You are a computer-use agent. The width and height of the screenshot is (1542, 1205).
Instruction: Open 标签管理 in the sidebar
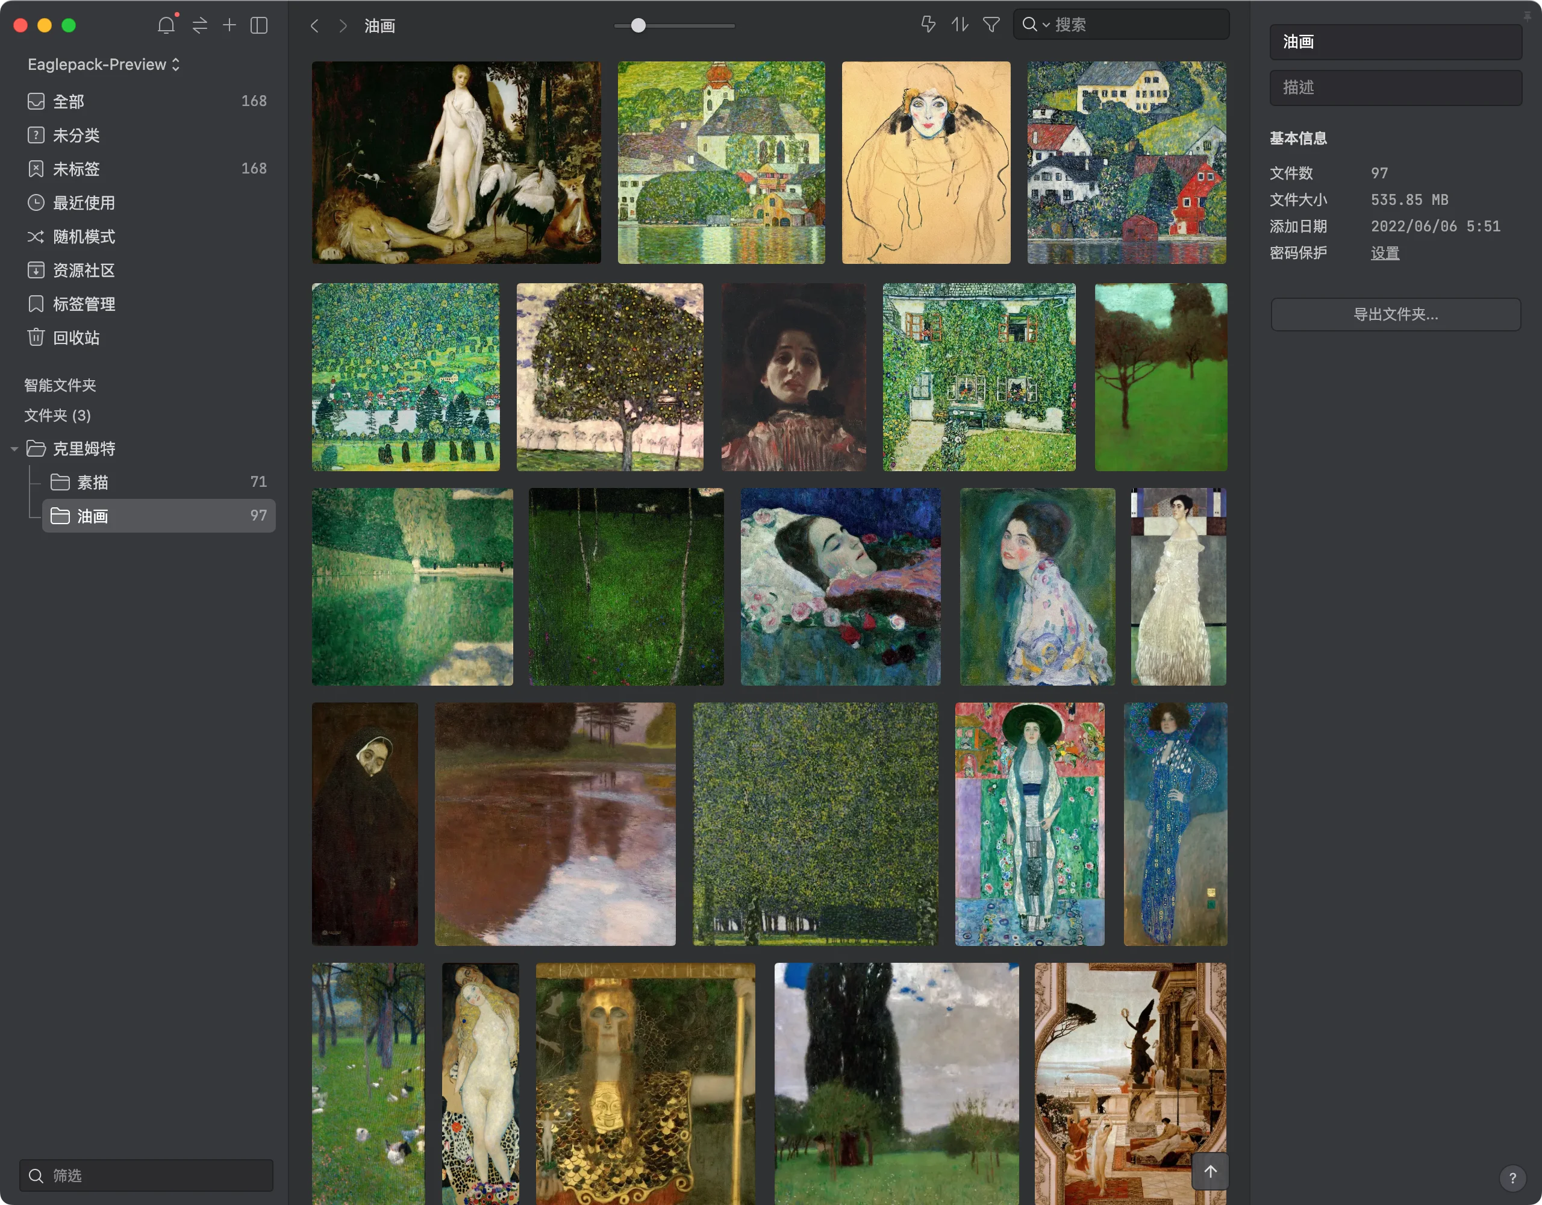pyautogui.click(x=147, y=304)
